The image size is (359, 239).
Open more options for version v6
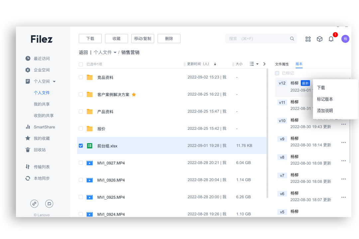coord(343,197)
